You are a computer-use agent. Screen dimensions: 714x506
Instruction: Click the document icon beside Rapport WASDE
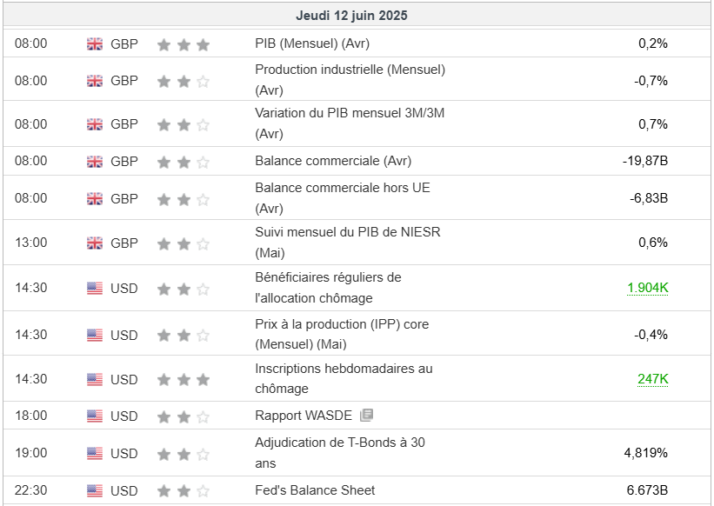point(366,416)
